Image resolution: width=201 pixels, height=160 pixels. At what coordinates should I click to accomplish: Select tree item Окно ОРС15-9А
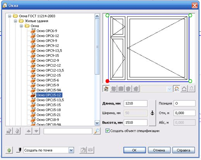49,90
